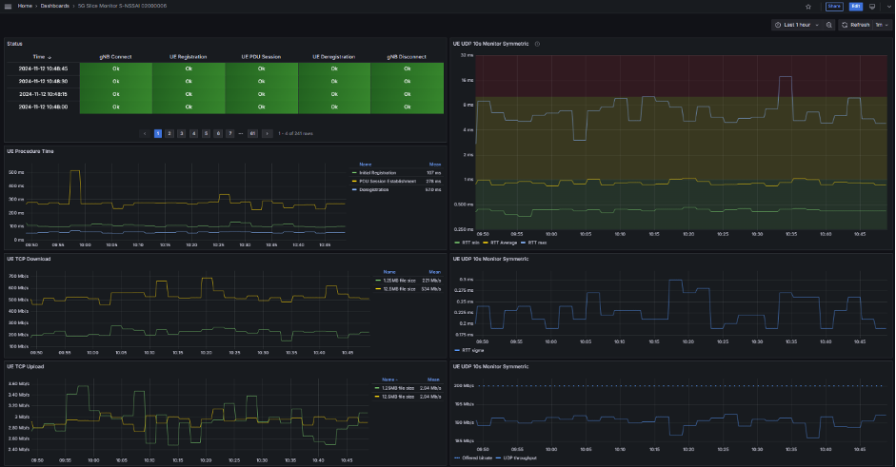The width and height of the screenshot is (896, 467).
Task: Open the hamburger navigation menu
Action: pyautogui.click(x=8, y=6)
